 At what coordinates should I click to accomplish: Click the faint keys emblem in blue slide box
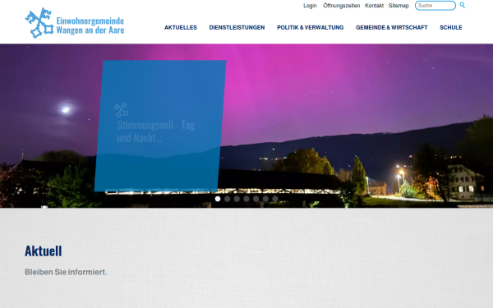coord(121,109)
